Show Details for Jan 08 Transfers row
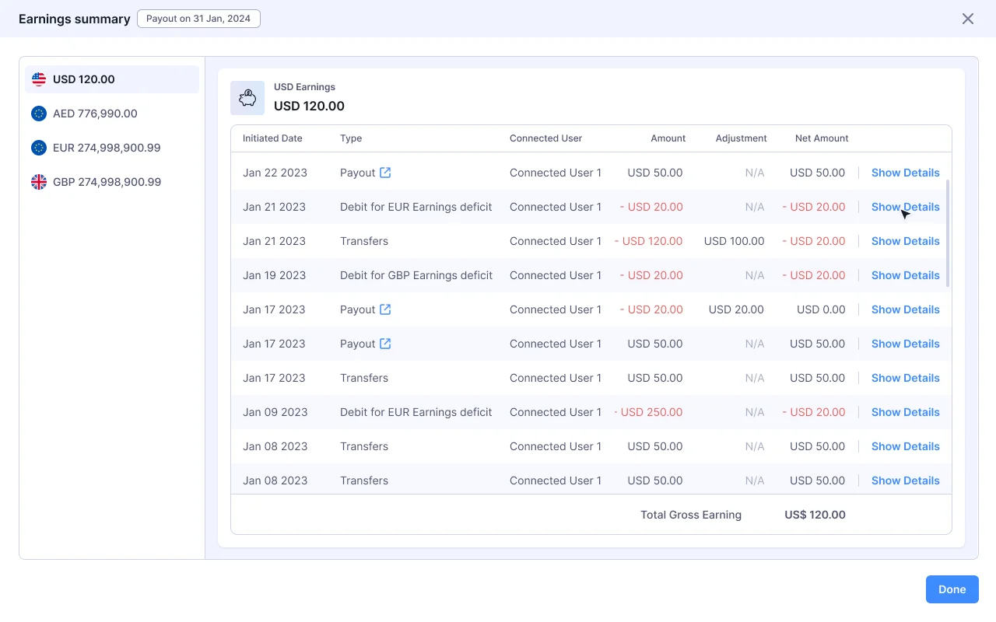Viewport: 996px width, 622px height. 905,446
